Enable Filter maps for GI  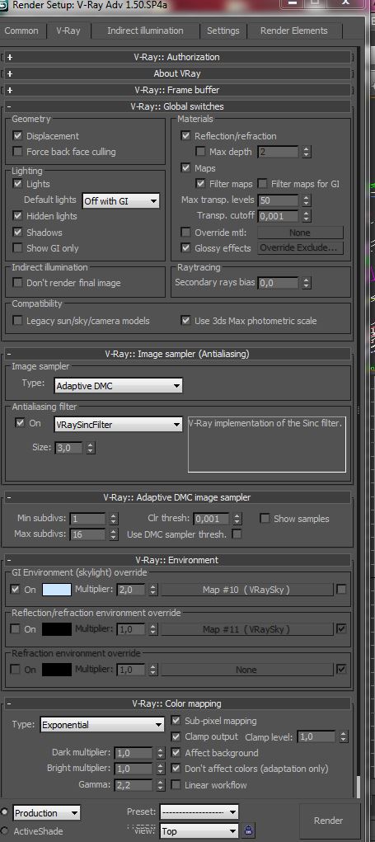pyautogui.click(x=262, y=184)
